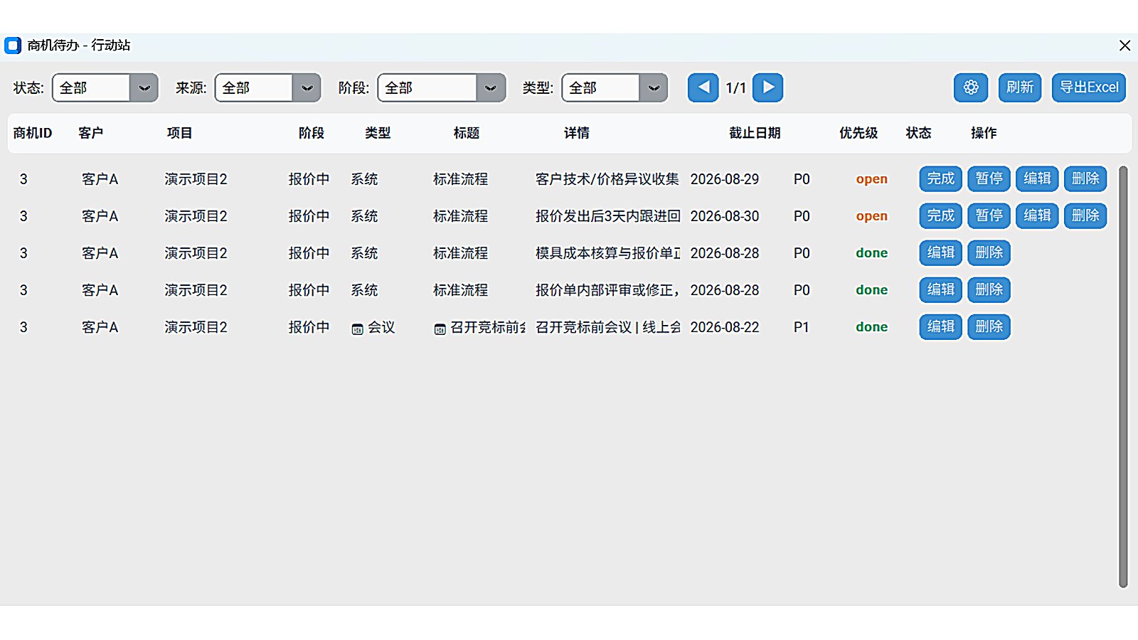The width and height of the screenshot is (1138, 640).
Task: Close the 商机待办 window
Action: (1124, 46)
